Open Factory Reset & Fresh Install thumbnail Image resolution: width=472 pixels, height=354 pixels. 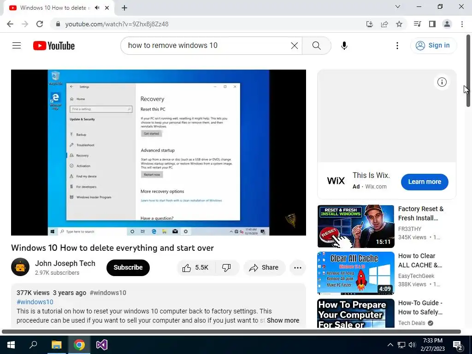point(355,226)
